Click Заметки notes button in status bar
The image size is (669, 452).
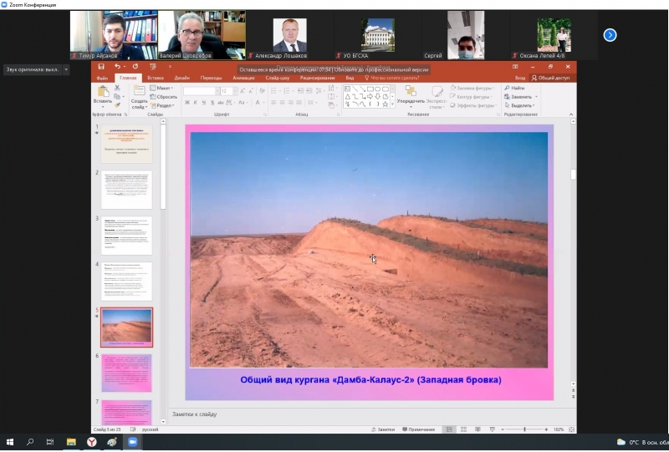[383, 429]
